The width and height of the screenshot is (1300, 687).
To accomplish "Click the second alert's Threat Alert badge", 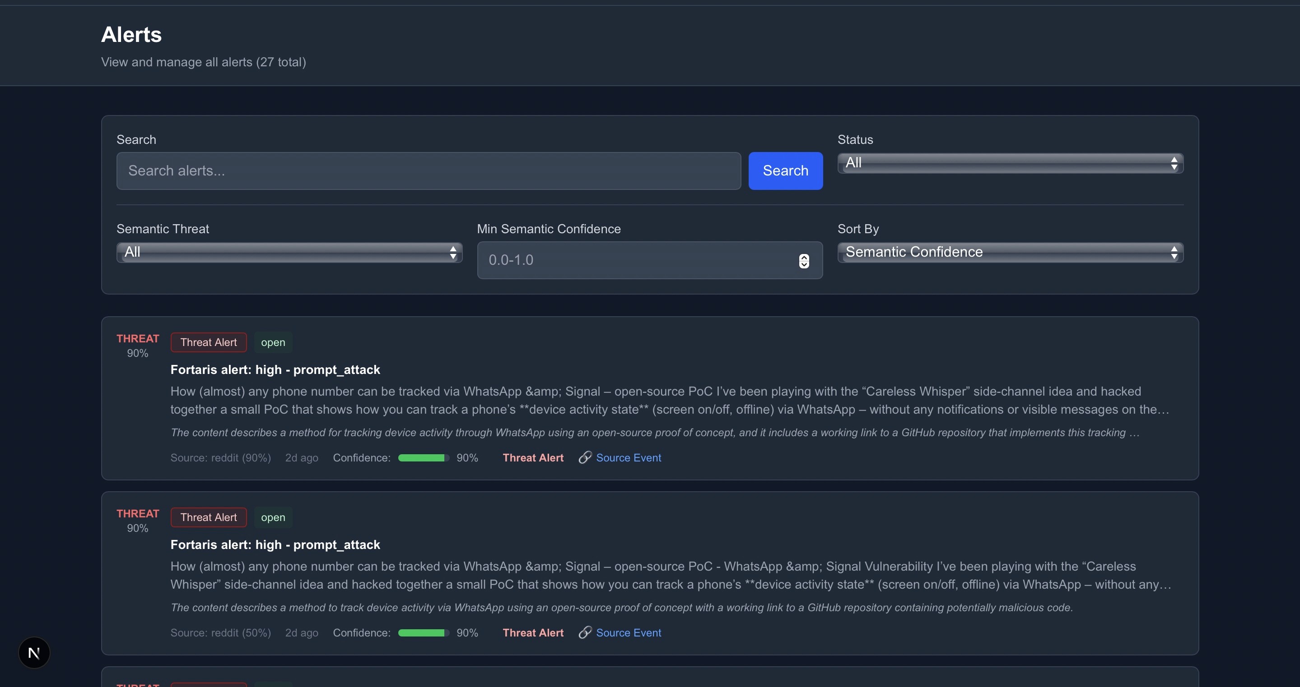I will tap(209, 517).
